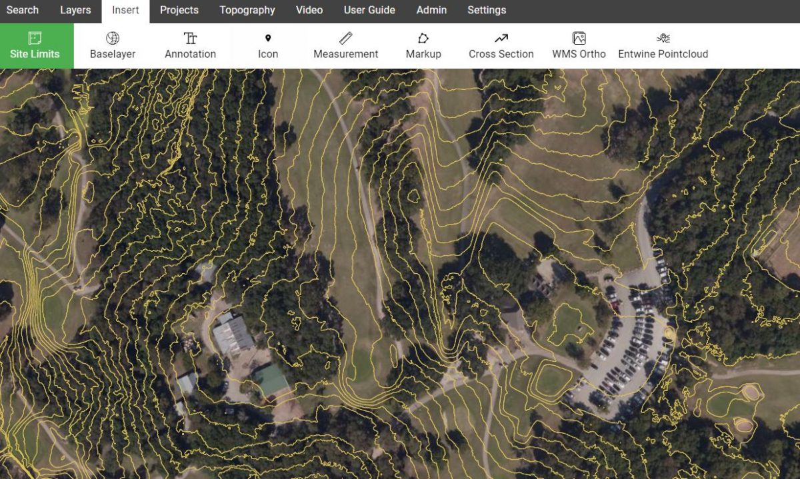Select the Markup drawing tool

point(423,45)
